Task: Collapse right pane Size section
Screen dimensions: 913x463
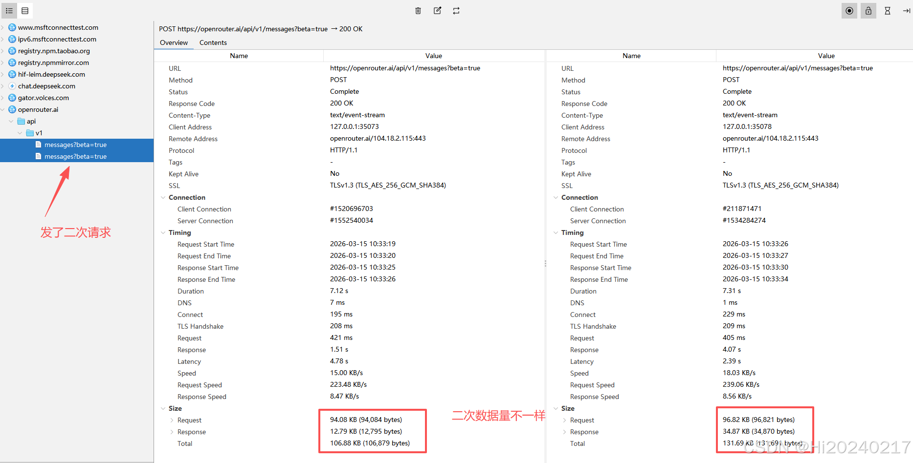Action: click(x=556, y=408)
